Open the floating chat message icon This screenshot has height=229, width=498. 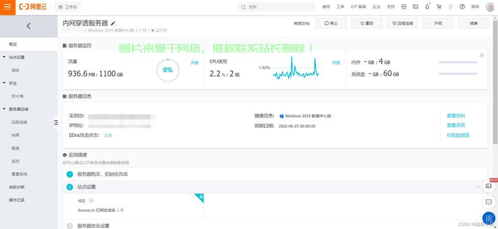coord(489,202)
